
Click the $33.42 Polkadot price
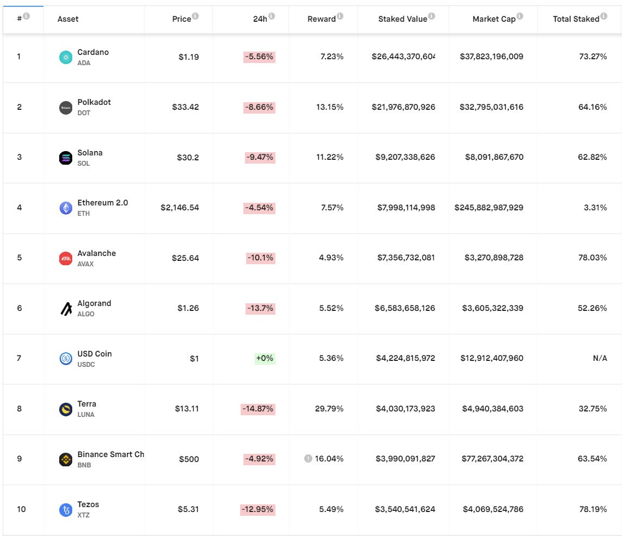pos(186,107)
